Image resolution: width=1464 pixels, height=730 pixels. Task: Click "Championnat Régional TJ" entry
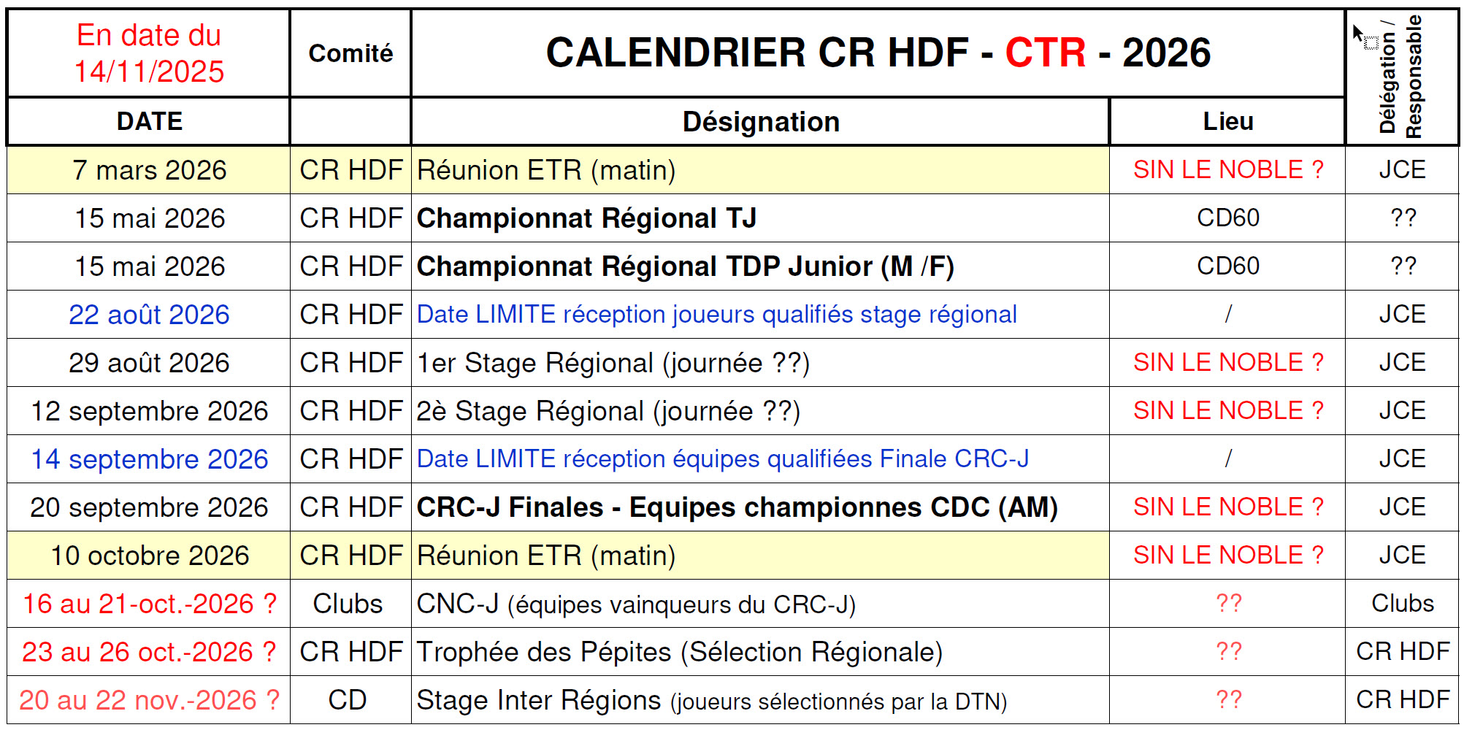pos(586,218)
